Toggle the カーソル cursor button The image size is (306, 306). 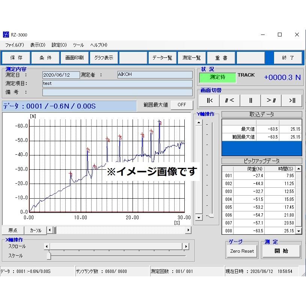pos(36,230)
